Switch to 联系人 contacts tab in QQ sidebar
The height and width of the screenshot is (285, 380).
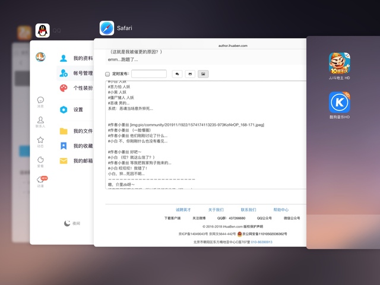(40, 122)
